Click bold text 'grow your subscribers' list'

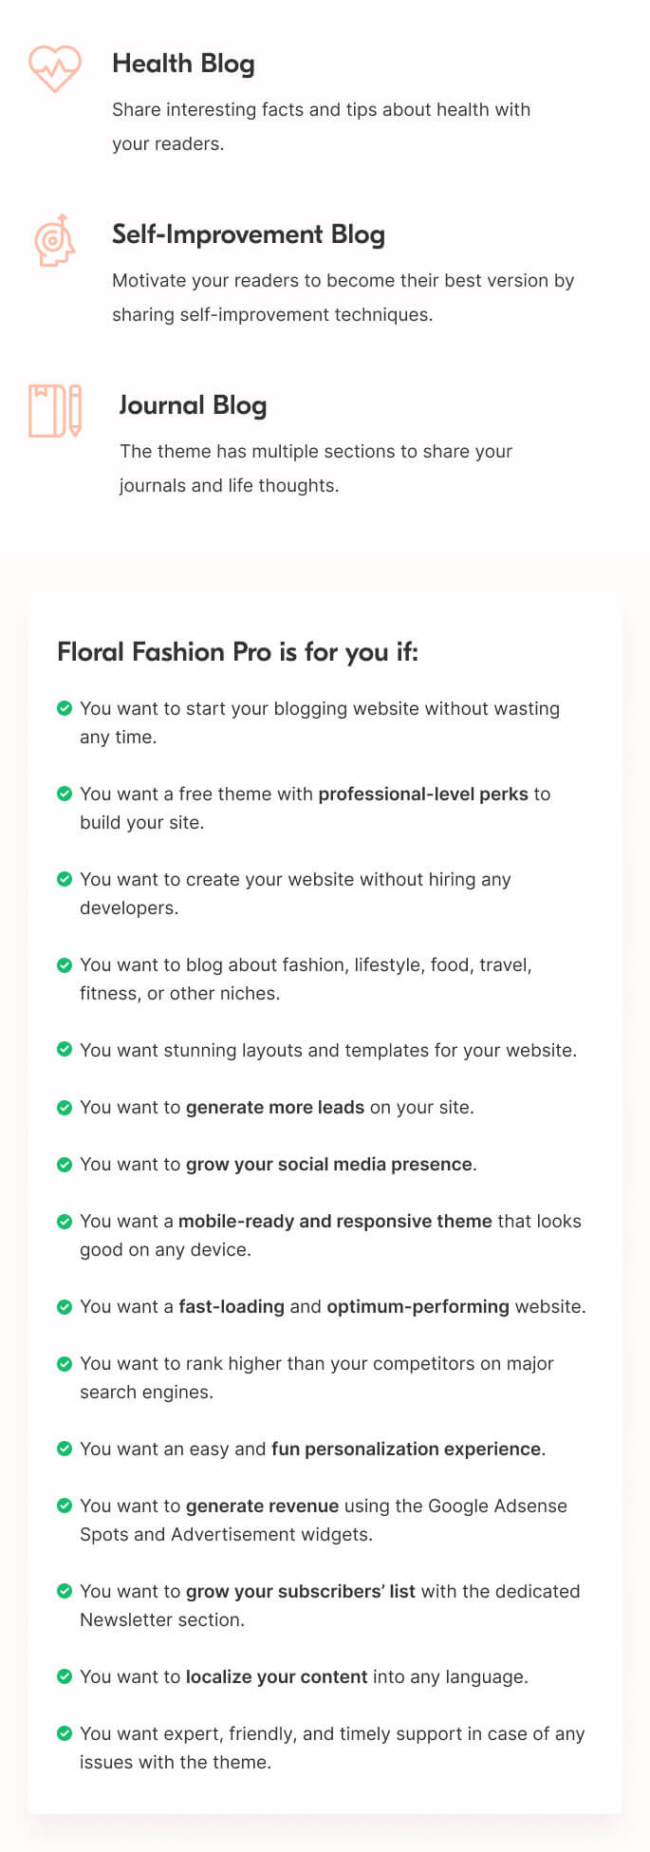coord(301,1591)
